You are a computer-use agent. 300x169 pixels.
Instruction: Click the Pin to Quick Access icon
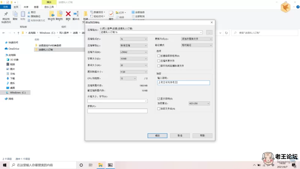pos(6,14)
